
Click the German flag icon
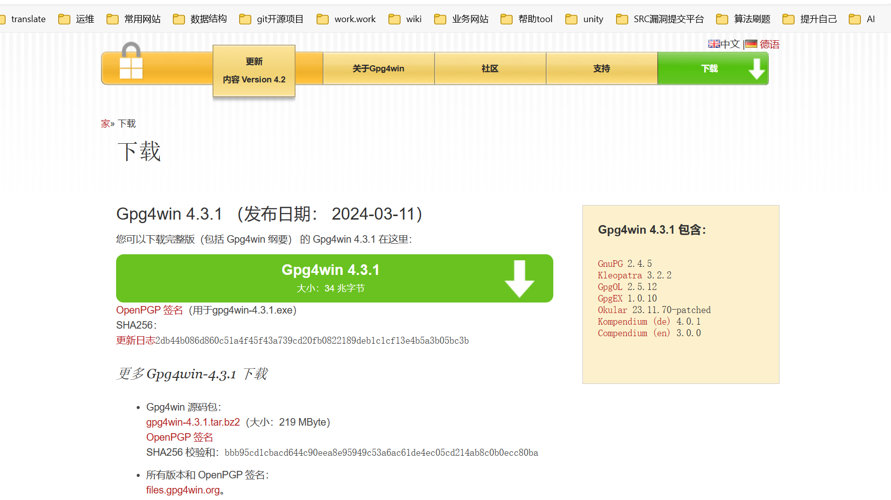pyautogui.click(x=751, y=44)
